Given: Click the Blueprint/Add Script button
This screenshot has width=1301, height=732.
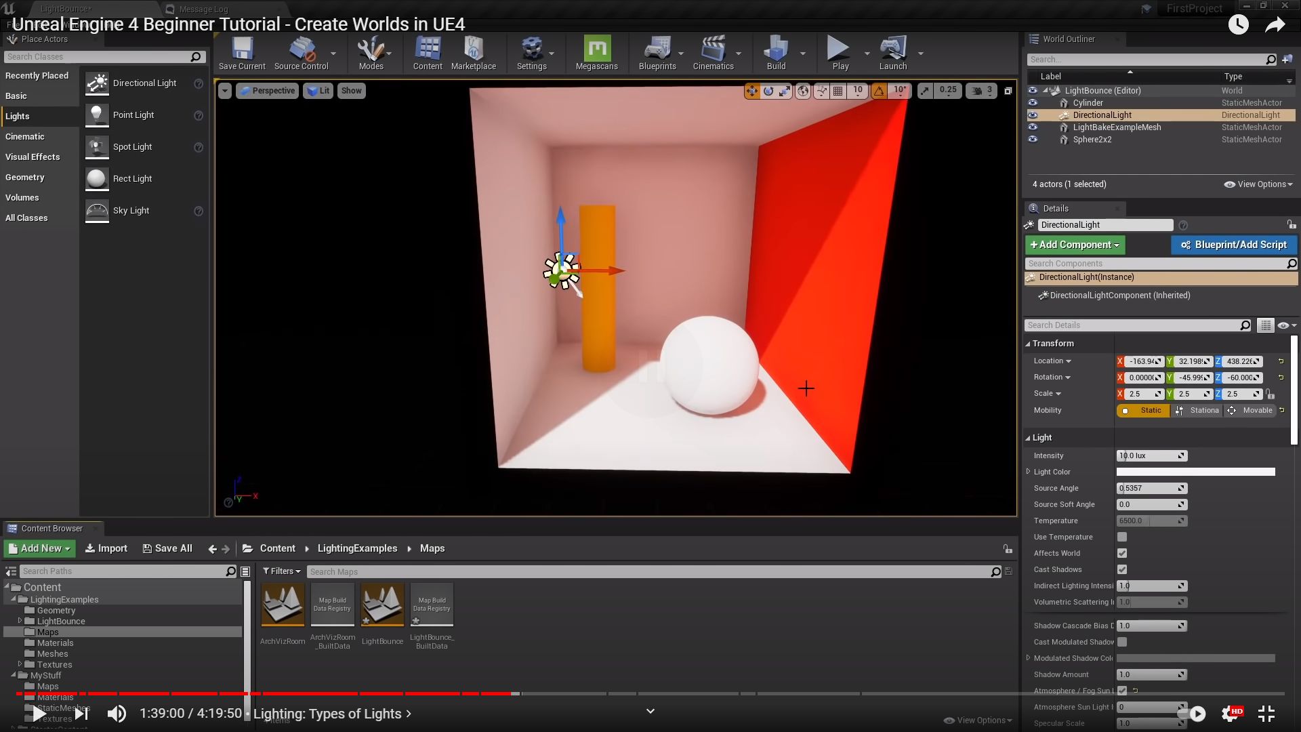Looking at the screenshot, I should tap(1233, 245).
